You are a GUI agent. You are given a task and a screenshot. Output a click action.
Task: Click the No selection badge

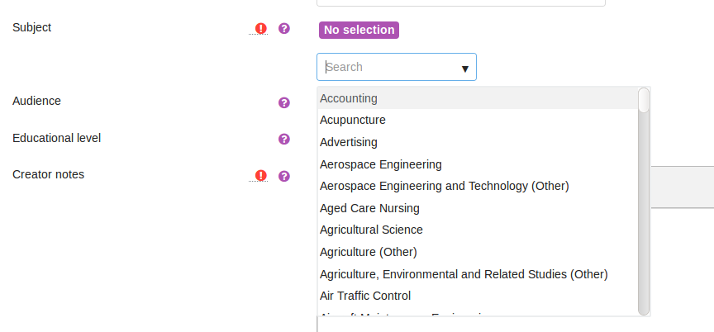click(x=359, y=30)
